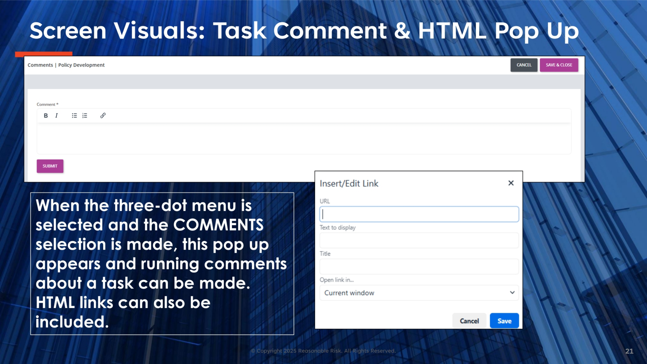Screen dimensions: 647x364
Task: Close the Insert/Edit Link dialog
Action: click(511, 183)
